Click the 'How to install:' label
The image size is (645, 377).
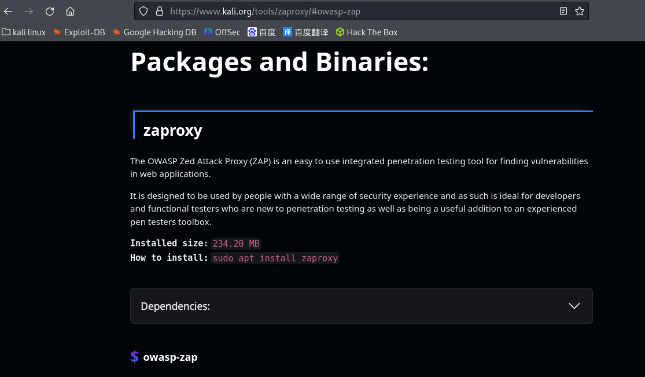[x=169, y=258]
